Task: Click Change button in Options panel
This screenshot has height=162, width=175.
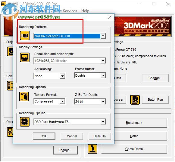Action: coord(65,150)
